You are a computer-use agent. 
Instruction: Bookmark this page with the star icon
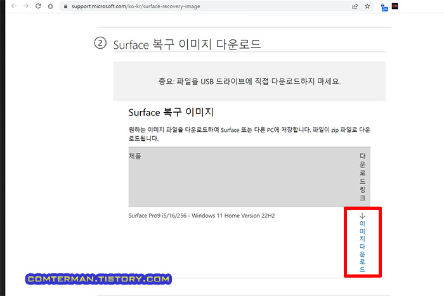click(x=367, y=6)
